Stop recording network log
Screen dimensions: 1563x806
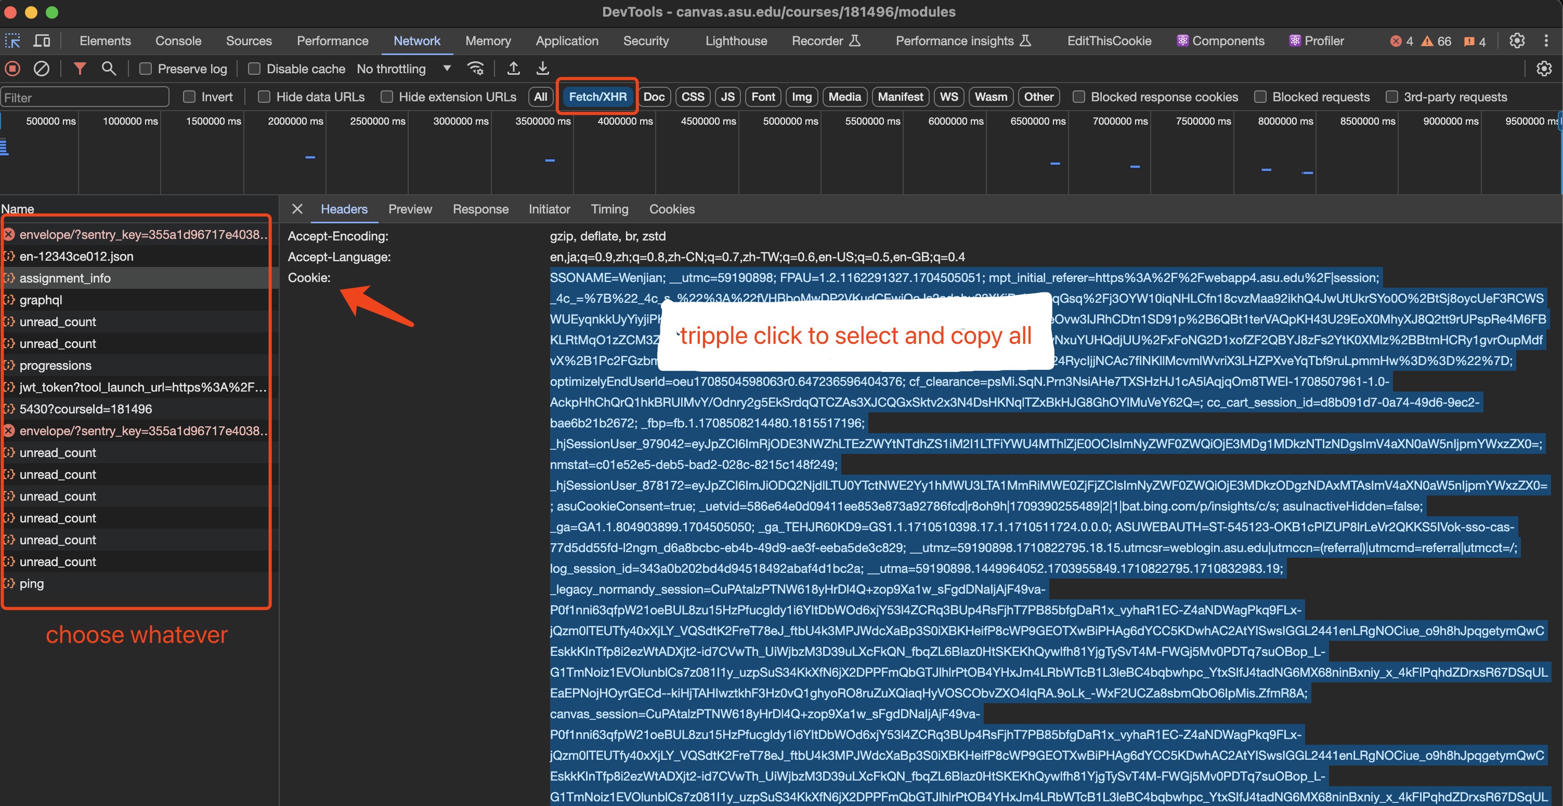tap(13, 69)
